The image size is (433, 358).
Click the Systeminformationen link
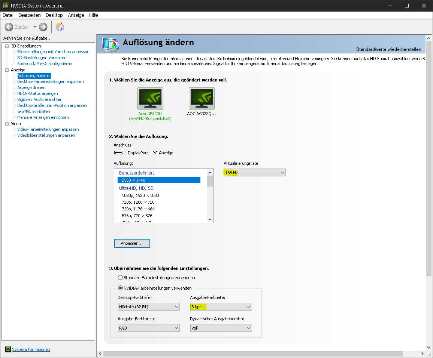[x=31, y=349]
